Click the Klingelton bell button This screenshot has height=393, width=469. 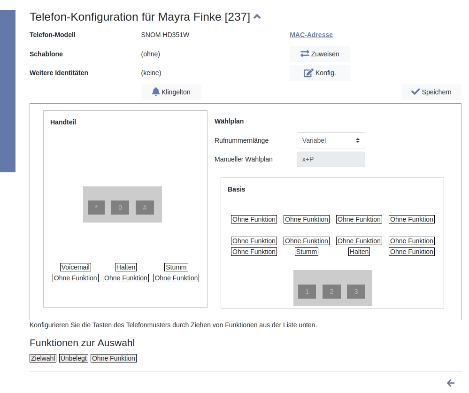[x=171, y=92]
